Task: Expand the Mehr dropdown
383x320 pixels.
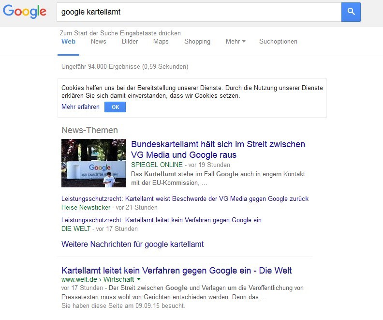Action: click(x=236, y=41)
